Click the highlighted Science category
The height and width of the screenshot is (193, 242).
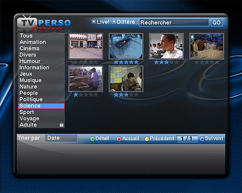click(x=42, y=106)
